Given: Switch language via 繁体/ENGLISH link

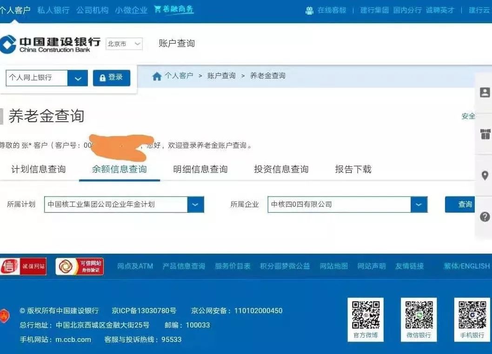Looking at the screenshot, I should 467,266.
